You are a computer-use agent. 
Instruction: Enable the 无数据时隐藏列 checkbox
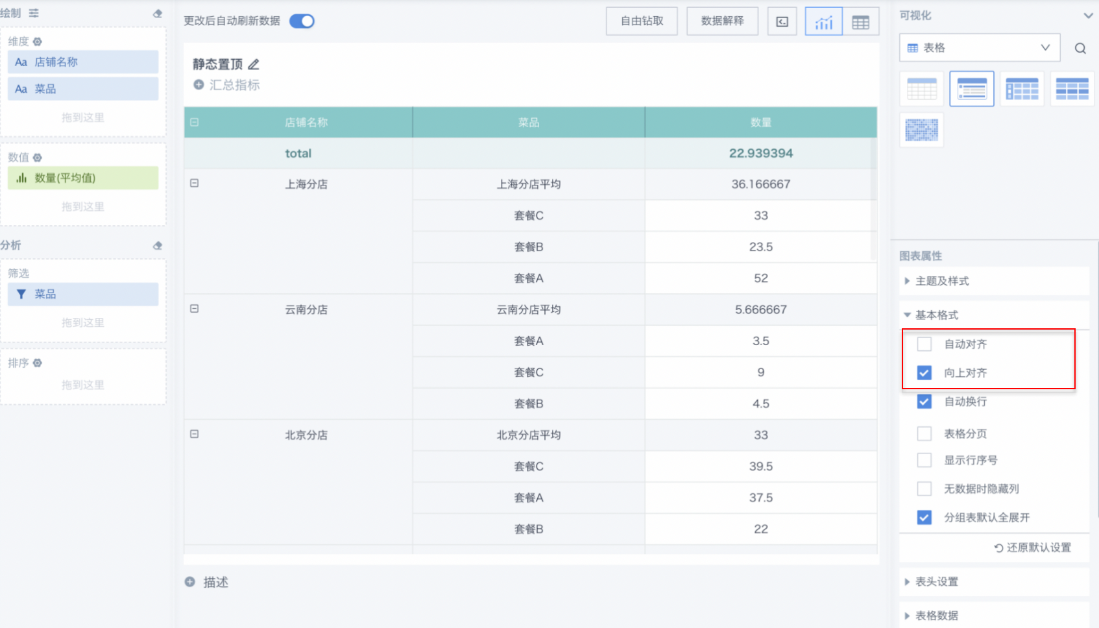[x=924, y=489]
